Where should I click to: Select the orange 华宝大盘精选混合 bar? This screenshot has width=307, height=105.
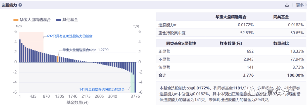[58, 59]
